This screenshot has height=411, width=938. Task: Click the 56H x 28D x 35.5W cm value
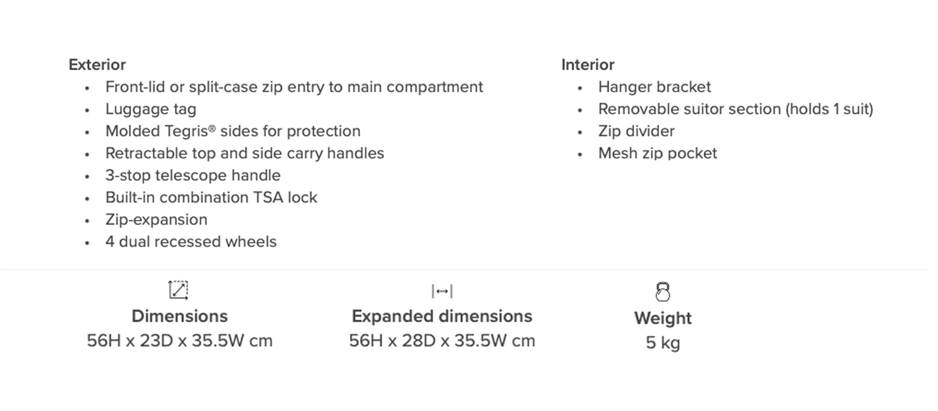point(442,341)
